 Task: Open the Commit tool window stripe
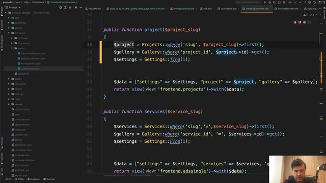(x=2, y=25)
